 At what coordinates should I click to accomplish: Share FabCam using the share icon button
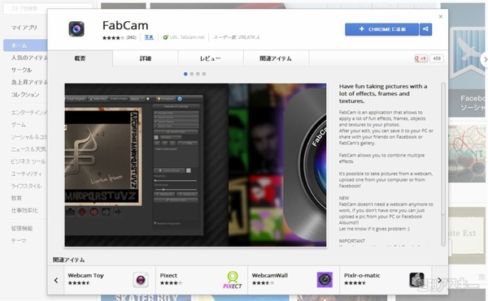pyautogui.click(x=425, y=29)
